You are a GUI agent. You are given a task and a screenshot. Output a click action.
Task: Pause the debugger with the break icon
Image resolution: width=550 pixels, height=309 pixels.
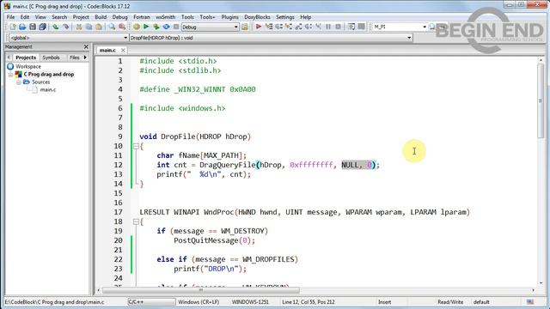pyautogui.click(x=328, y=27)
